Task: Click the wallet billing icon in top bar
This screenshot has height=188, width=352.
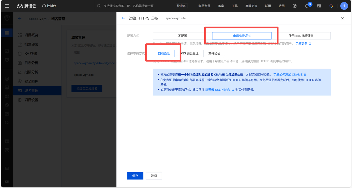Action: pyautogui.click(x=319, y=6)
